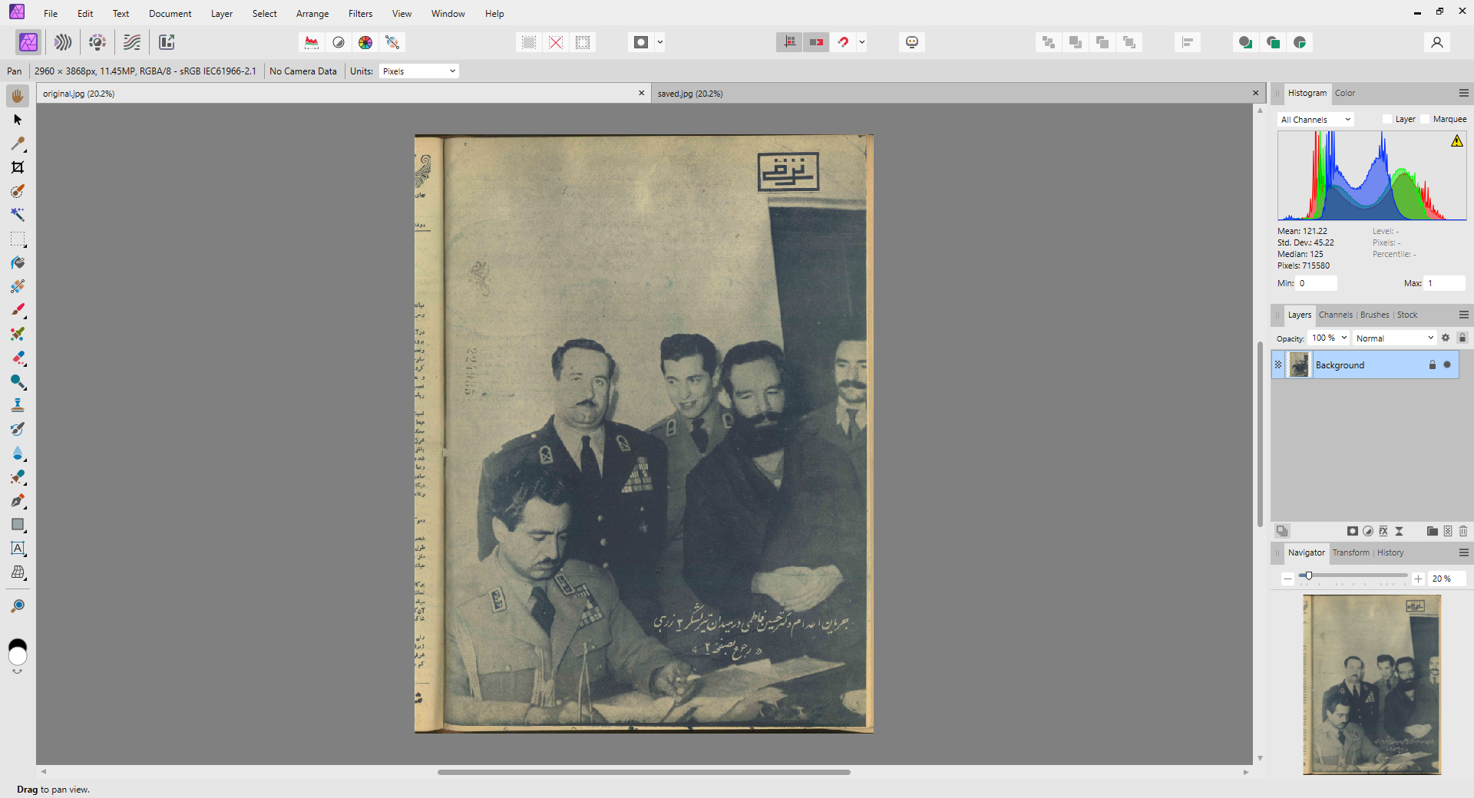Apply Auto White Balance from toolbar
This screenshot has width=1474, height=798.
click(x=392, y=42)
